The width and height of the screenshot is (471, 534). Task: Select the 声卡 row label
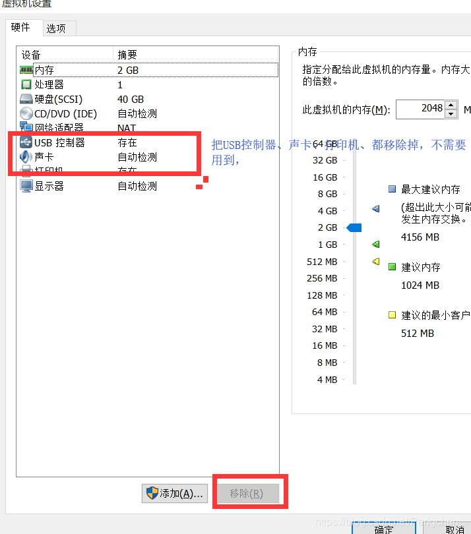point(44,157)
